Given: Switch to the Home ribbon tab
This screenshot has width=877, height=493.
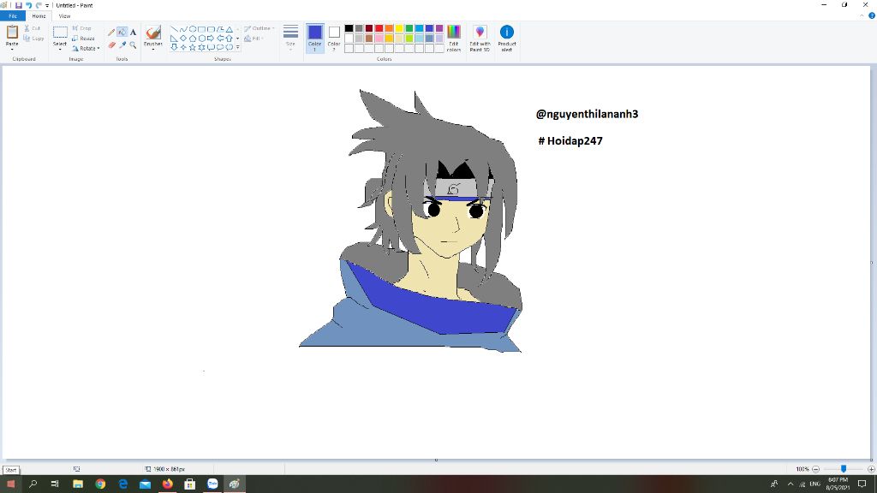Looking at the screenshot, I should [x=39, y=16].
